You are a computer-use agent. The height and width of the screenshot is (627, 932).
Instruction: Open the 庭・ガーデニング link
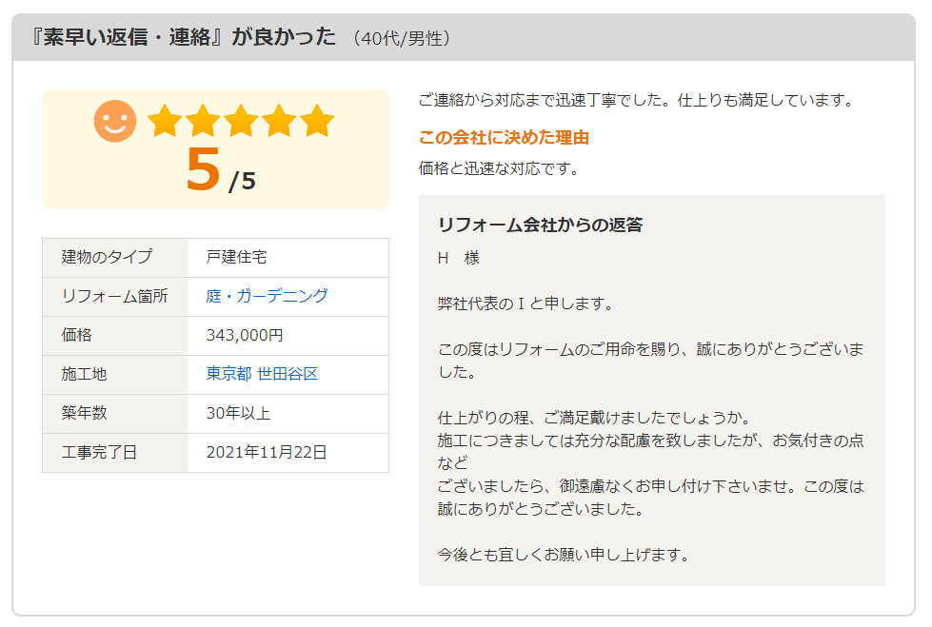267,296
